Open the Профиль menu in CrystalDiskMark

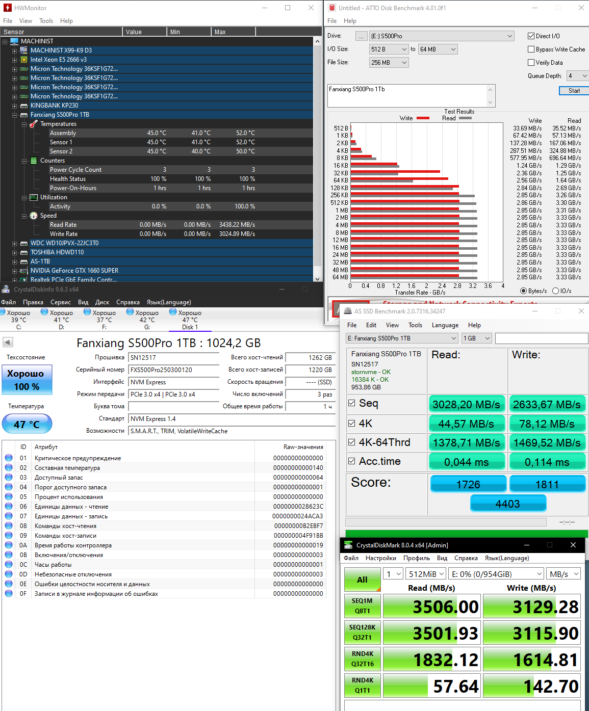417,558
